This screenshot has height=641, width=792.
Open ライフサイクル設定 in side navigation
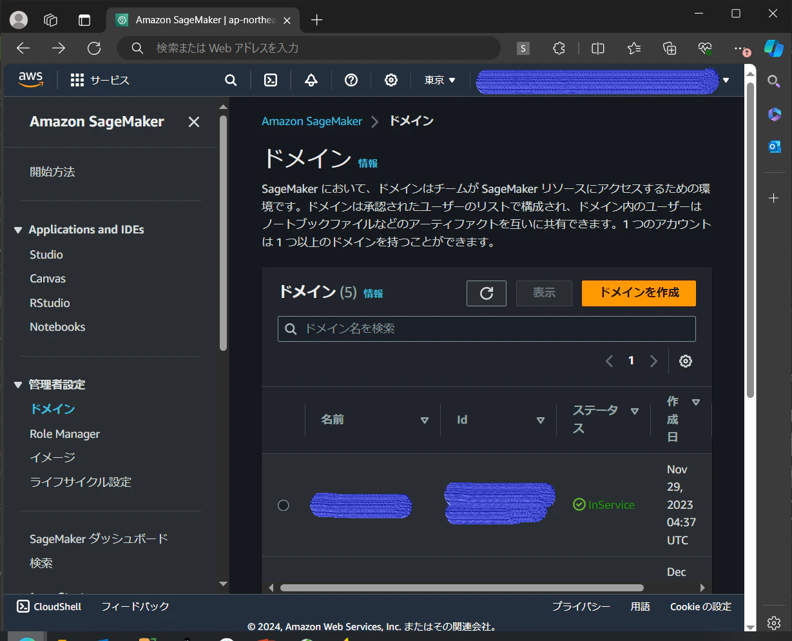coord(81,482)
